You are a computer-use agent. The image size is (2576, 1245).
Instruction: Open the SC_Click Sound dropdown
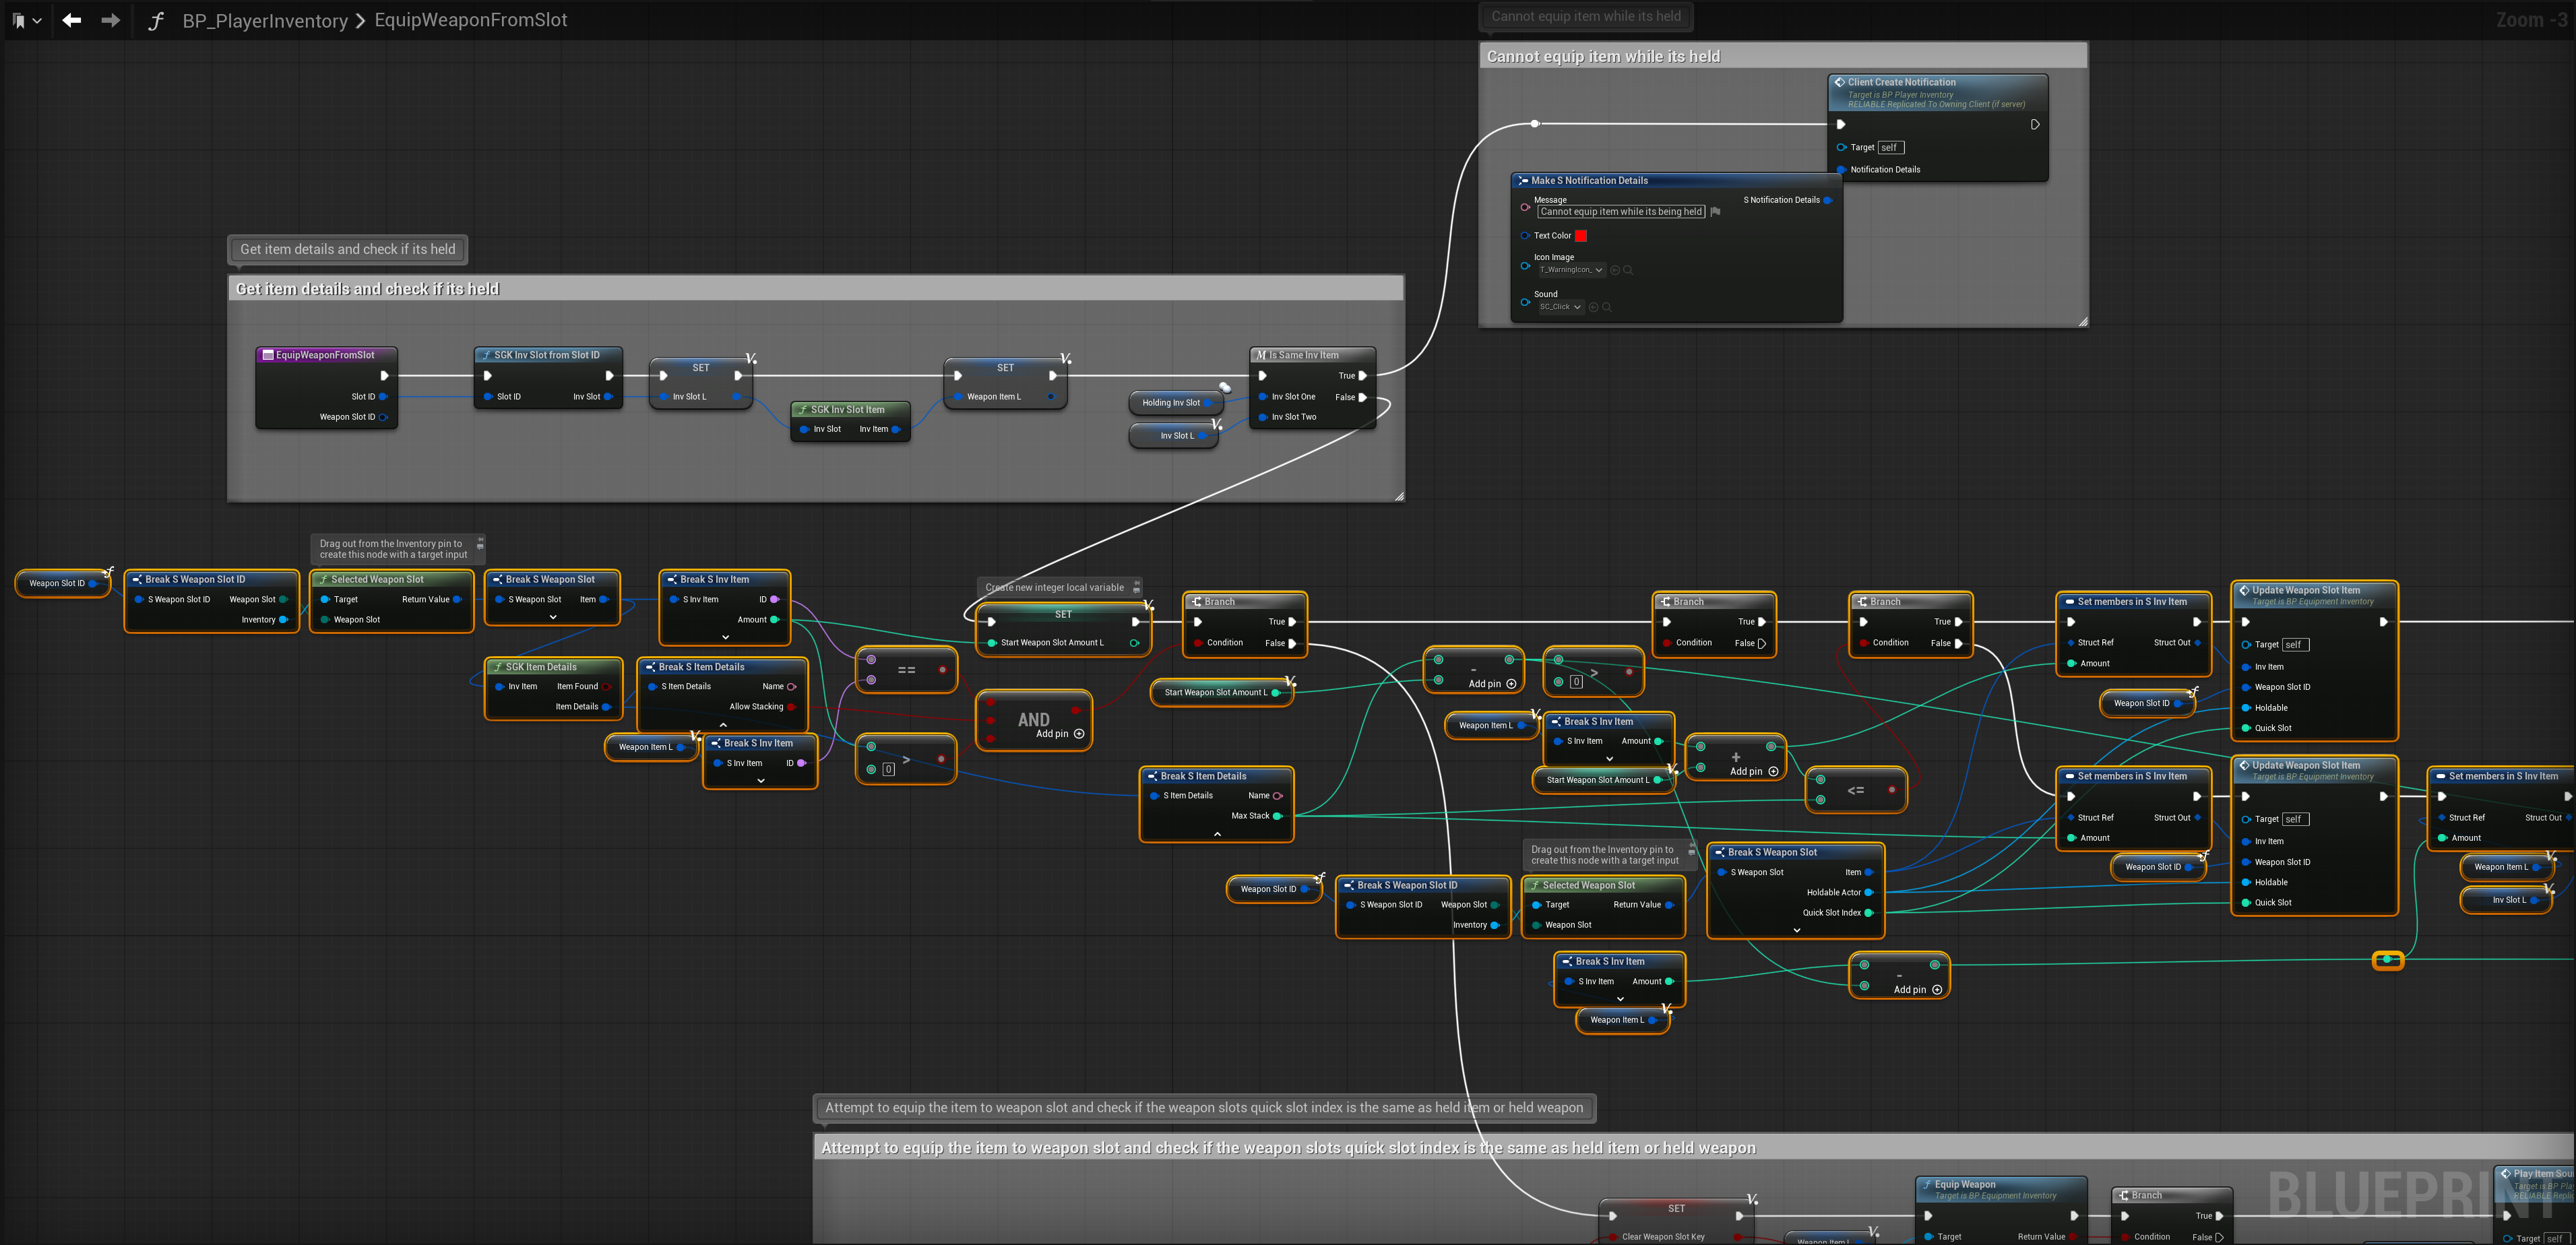pos(1560,307)
